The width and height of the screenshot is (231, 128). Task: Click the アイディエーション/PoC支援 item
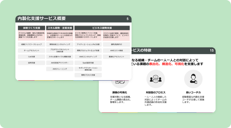coord(88,44)
